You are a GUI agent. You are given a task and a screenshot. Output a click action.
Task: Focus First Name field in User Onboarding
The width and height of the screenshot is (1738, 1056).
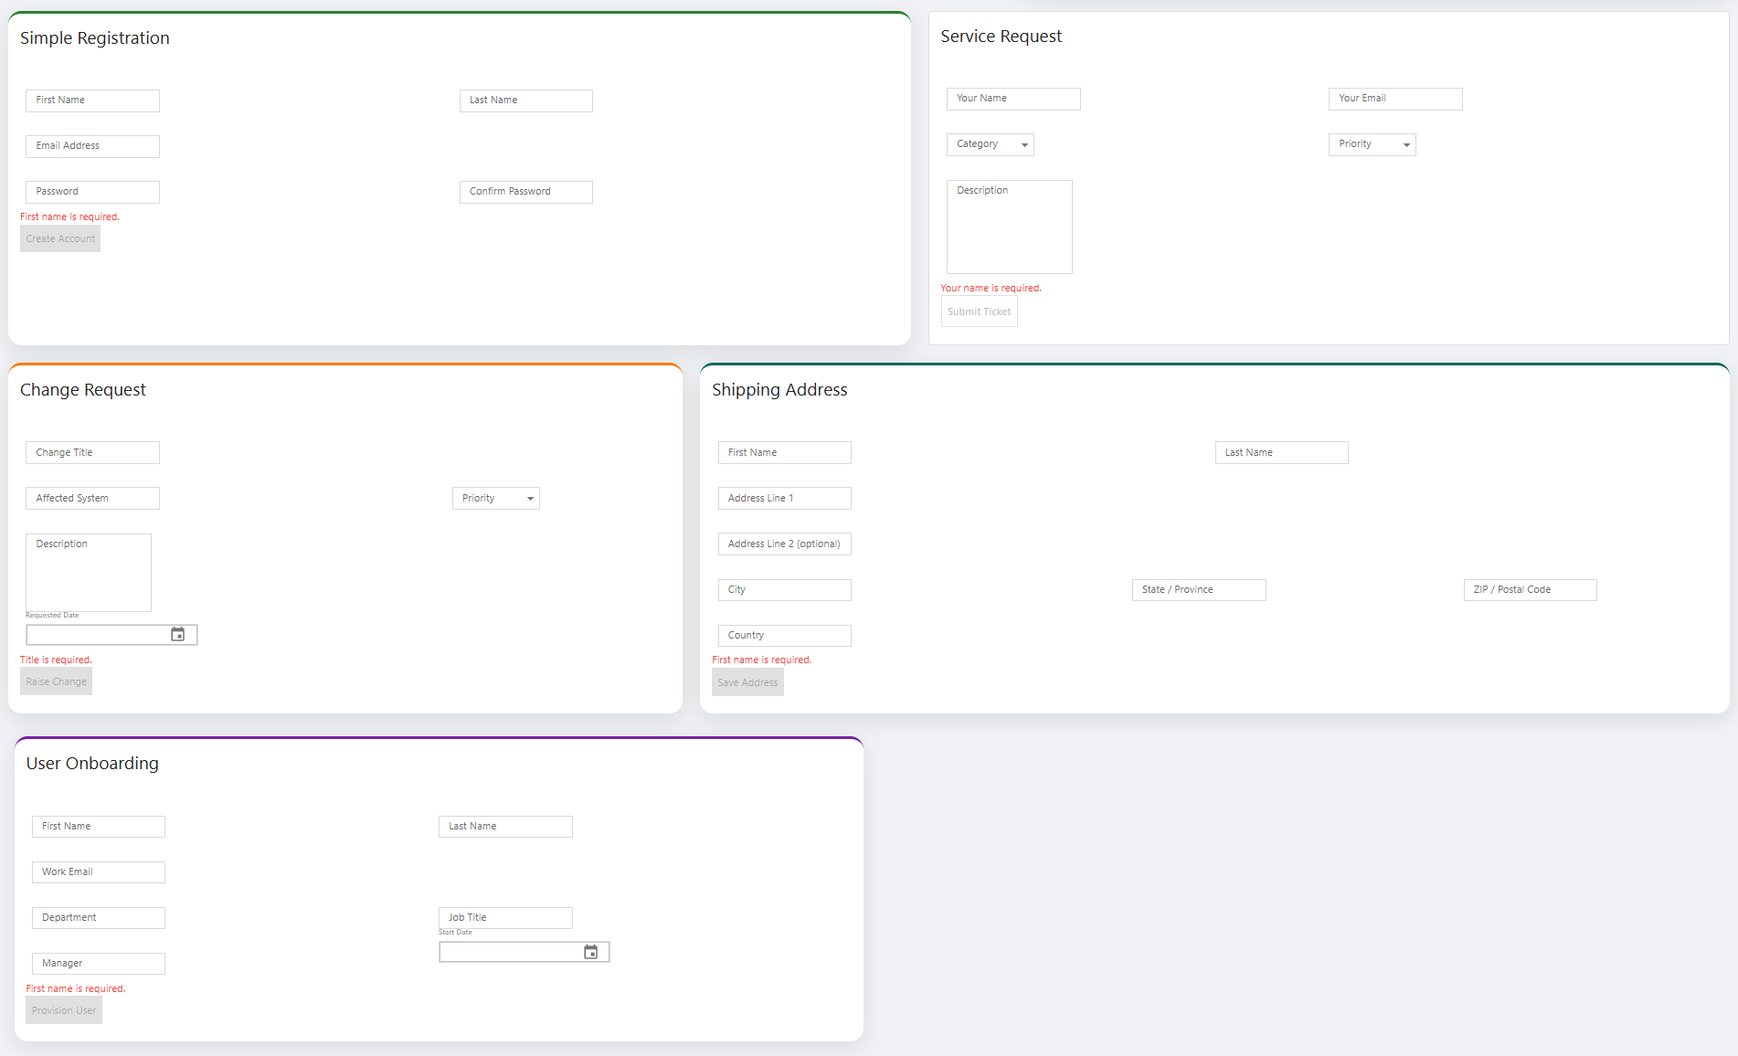pos(99,827)
